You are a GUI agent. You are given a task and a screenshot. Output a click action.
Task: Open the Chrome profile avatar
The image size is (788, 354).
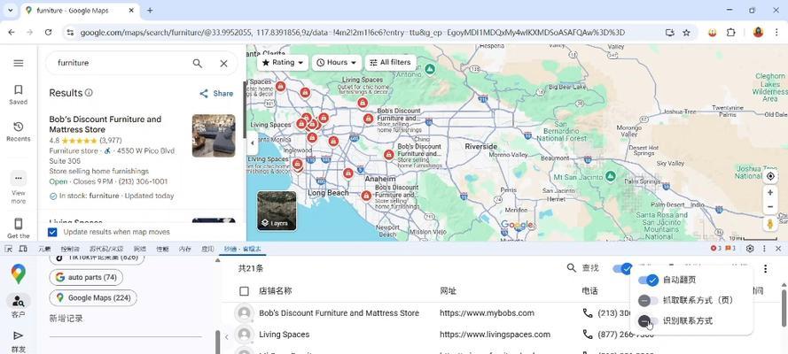[758, 32]
